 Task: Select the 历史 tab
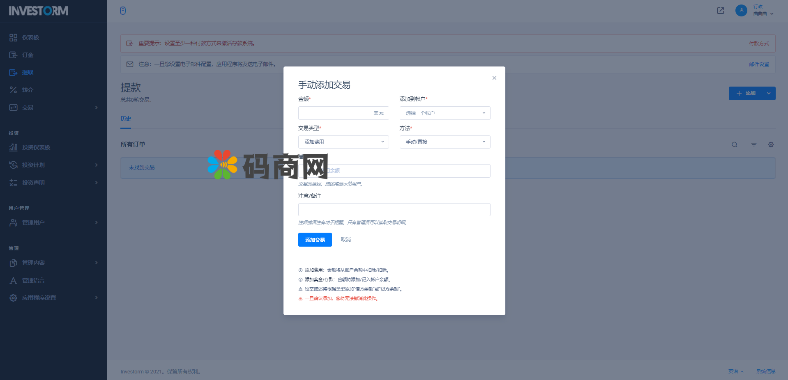[126, 119]
